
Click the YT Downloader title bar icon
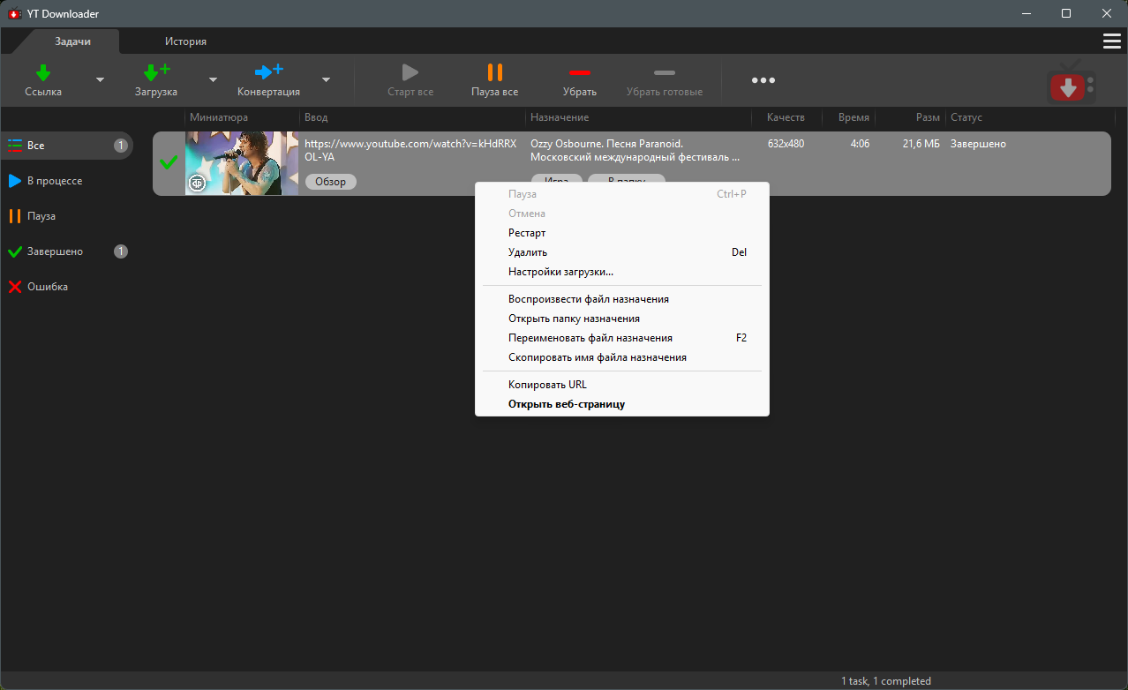14,13
